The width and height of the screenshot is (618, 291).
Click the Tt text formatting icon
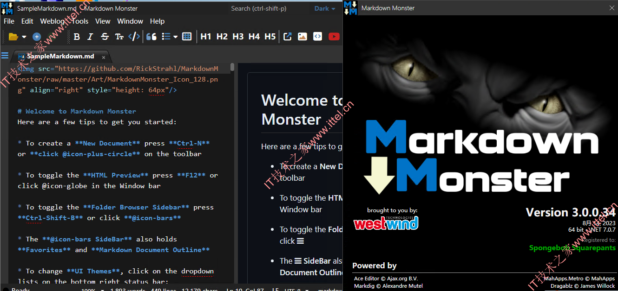(x=119, y=37)
